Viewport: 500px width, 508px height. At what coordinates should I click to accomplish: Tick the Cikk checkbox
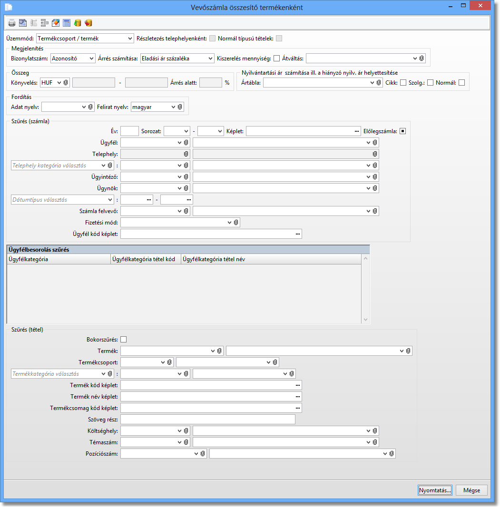(x=403, y=83)
